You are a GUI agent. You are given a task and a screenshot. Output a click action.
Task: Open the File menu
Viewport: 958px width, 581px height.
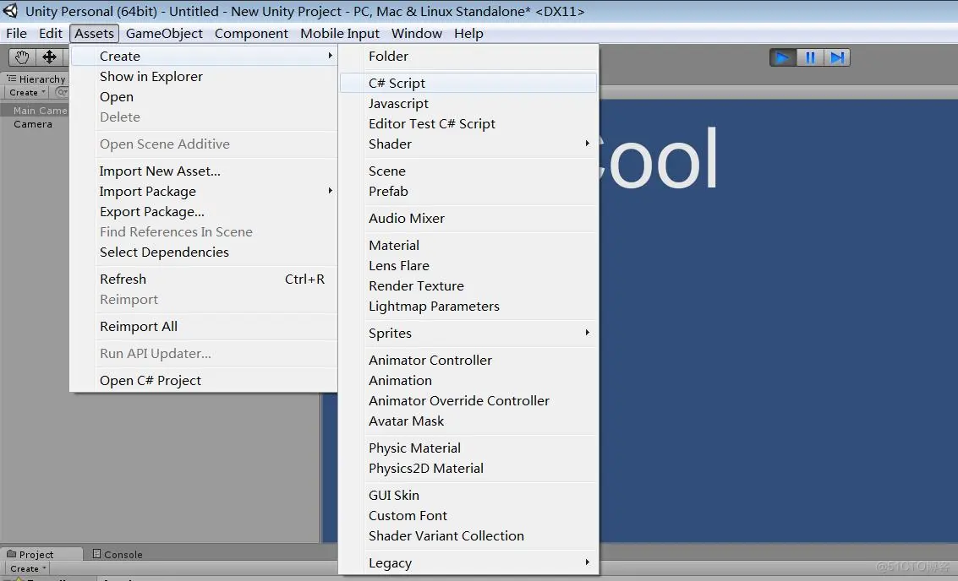pos(17,34)
